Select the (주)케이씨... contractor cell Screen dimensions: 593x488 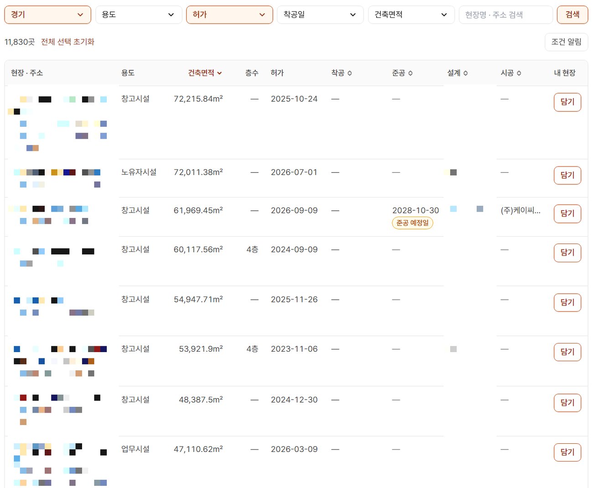[520, 210]
